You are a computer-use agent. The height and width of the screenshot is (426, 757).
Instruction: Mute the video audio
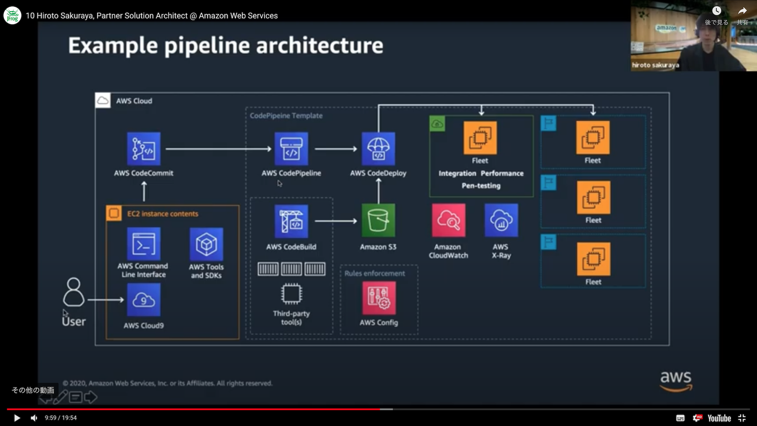[x=34, y=418]
